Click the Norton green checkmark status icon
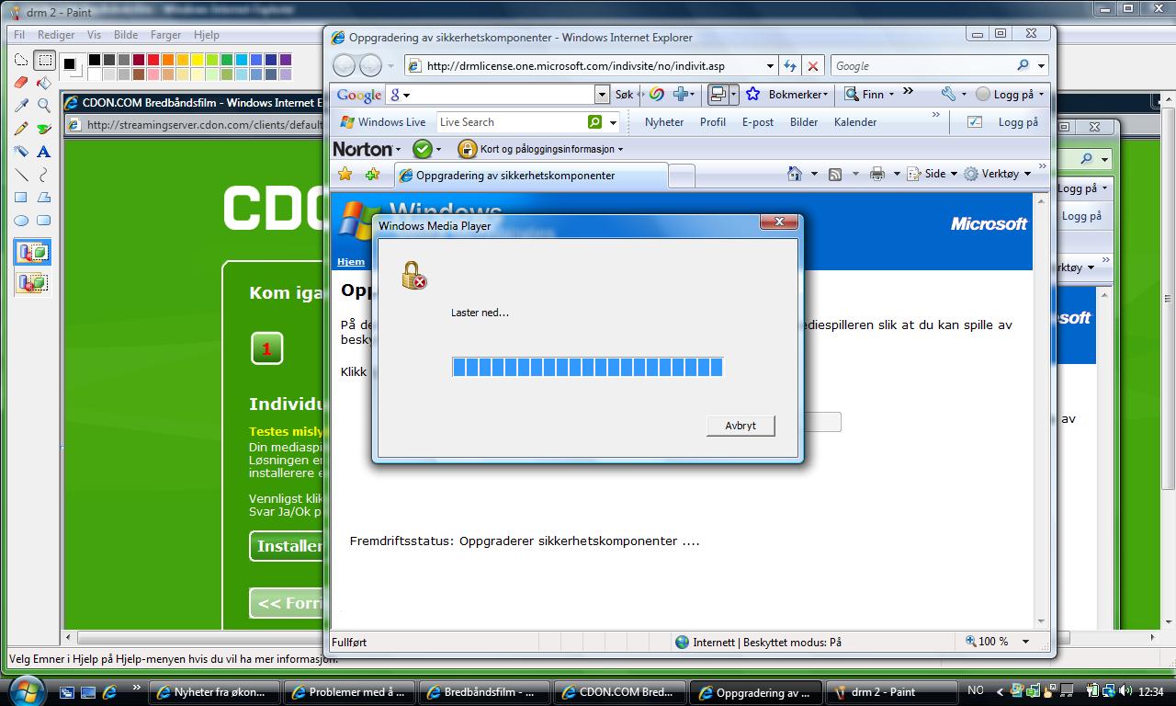Image resolution: width=1176 pixels, height=706 pixels. pos(422,149)
